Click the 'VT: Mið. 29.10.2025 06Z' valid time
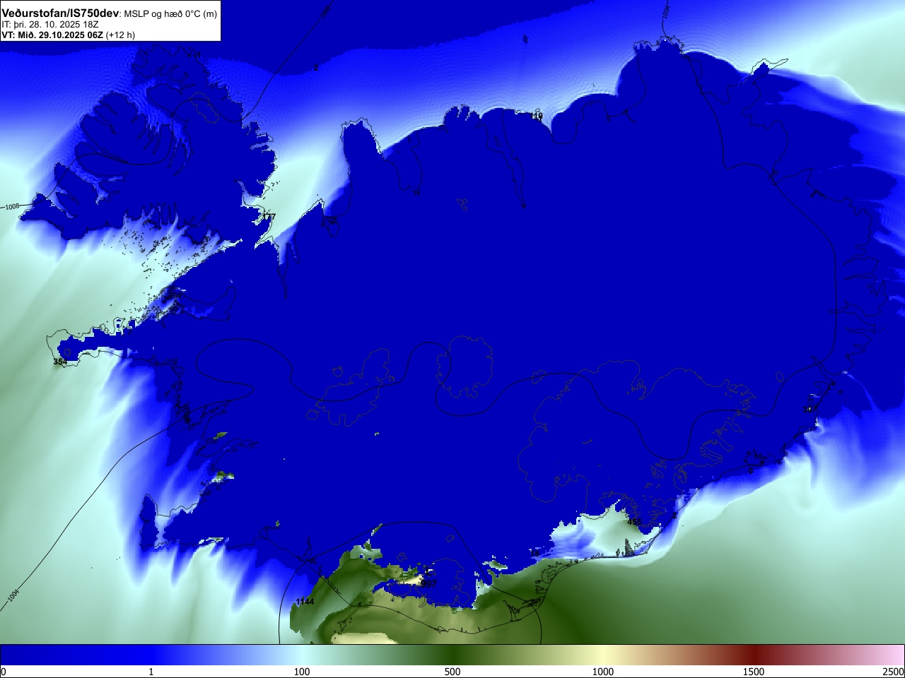The image size is (905, 678). pos(52,35)
